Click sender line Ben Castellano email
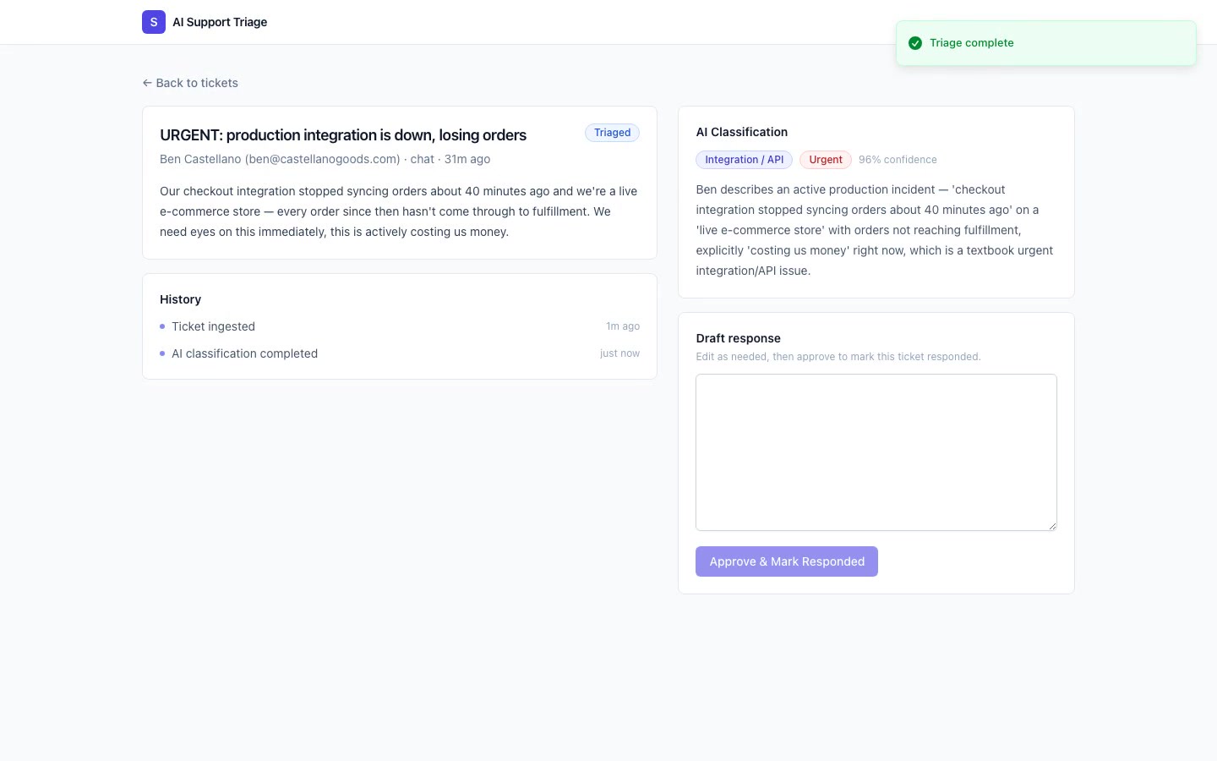The width and height of the screenshot is (1217, 761). 325,159
